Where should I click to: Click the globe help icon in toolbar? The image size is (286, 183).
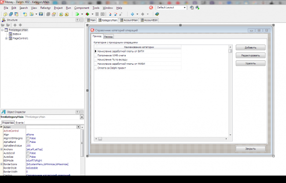tap(157, 14)
